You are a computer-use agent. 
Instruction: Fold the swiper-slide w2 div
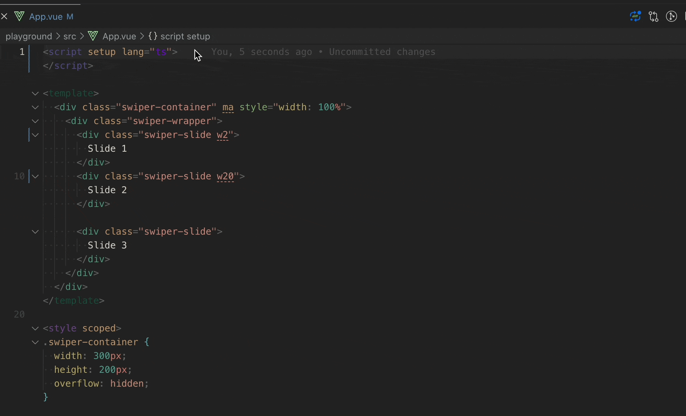tap(35, 135)
